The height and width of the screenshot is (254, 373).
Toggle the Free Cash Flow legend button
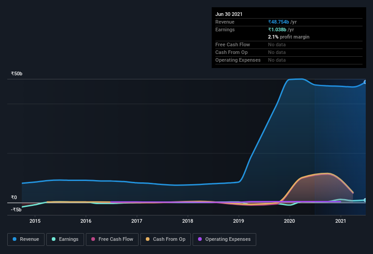(x=112, y=239)
